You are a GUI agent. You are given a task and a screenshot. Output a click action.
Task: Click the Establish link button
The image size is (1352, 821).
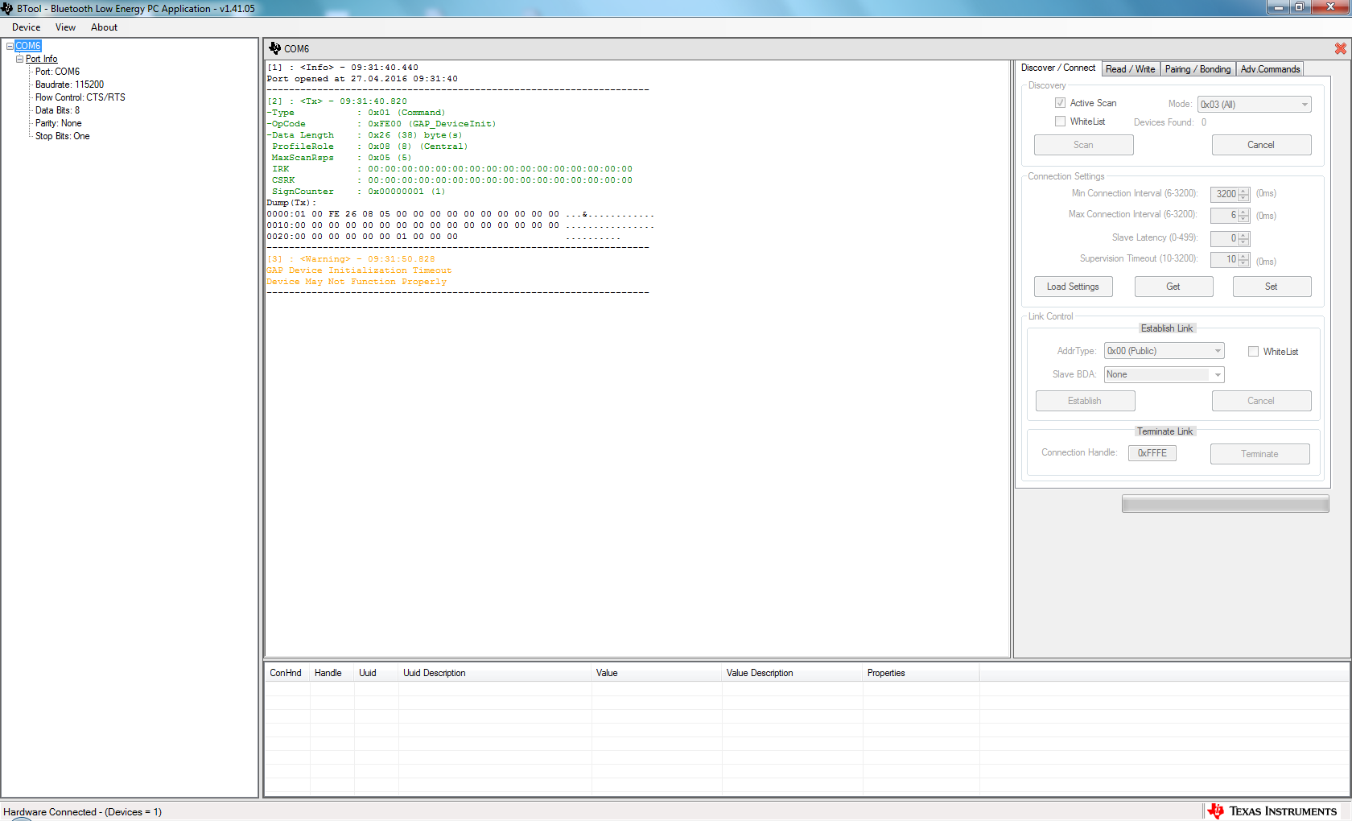coord(1085,401)
